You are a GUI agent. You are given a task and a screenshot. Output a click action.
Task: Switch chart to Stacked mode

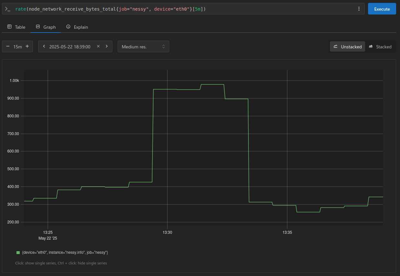(380, 47)
